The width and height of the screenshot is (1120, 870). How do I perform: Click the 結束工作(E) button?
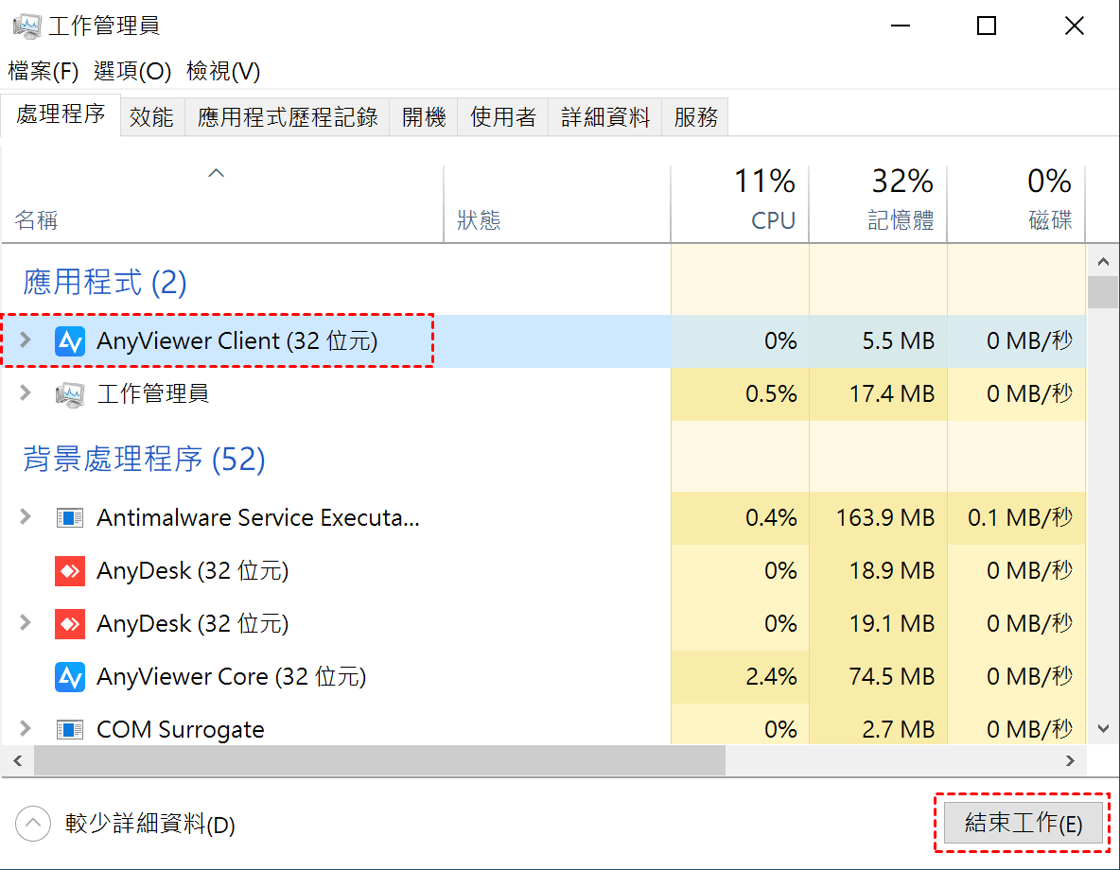[x=1023, y=823]
